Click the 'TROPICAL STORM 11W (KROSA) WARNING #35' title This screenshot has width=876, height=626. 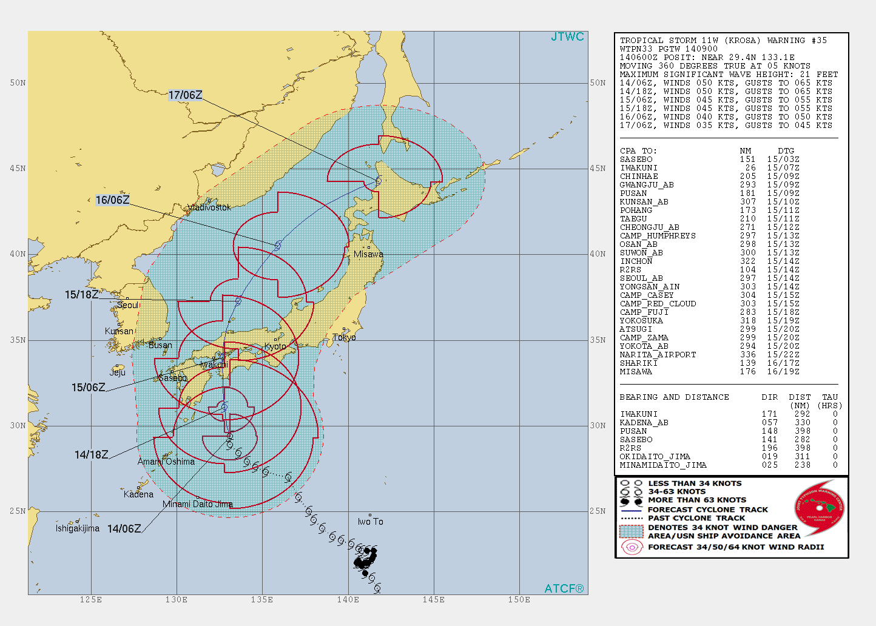click(723, 41)
